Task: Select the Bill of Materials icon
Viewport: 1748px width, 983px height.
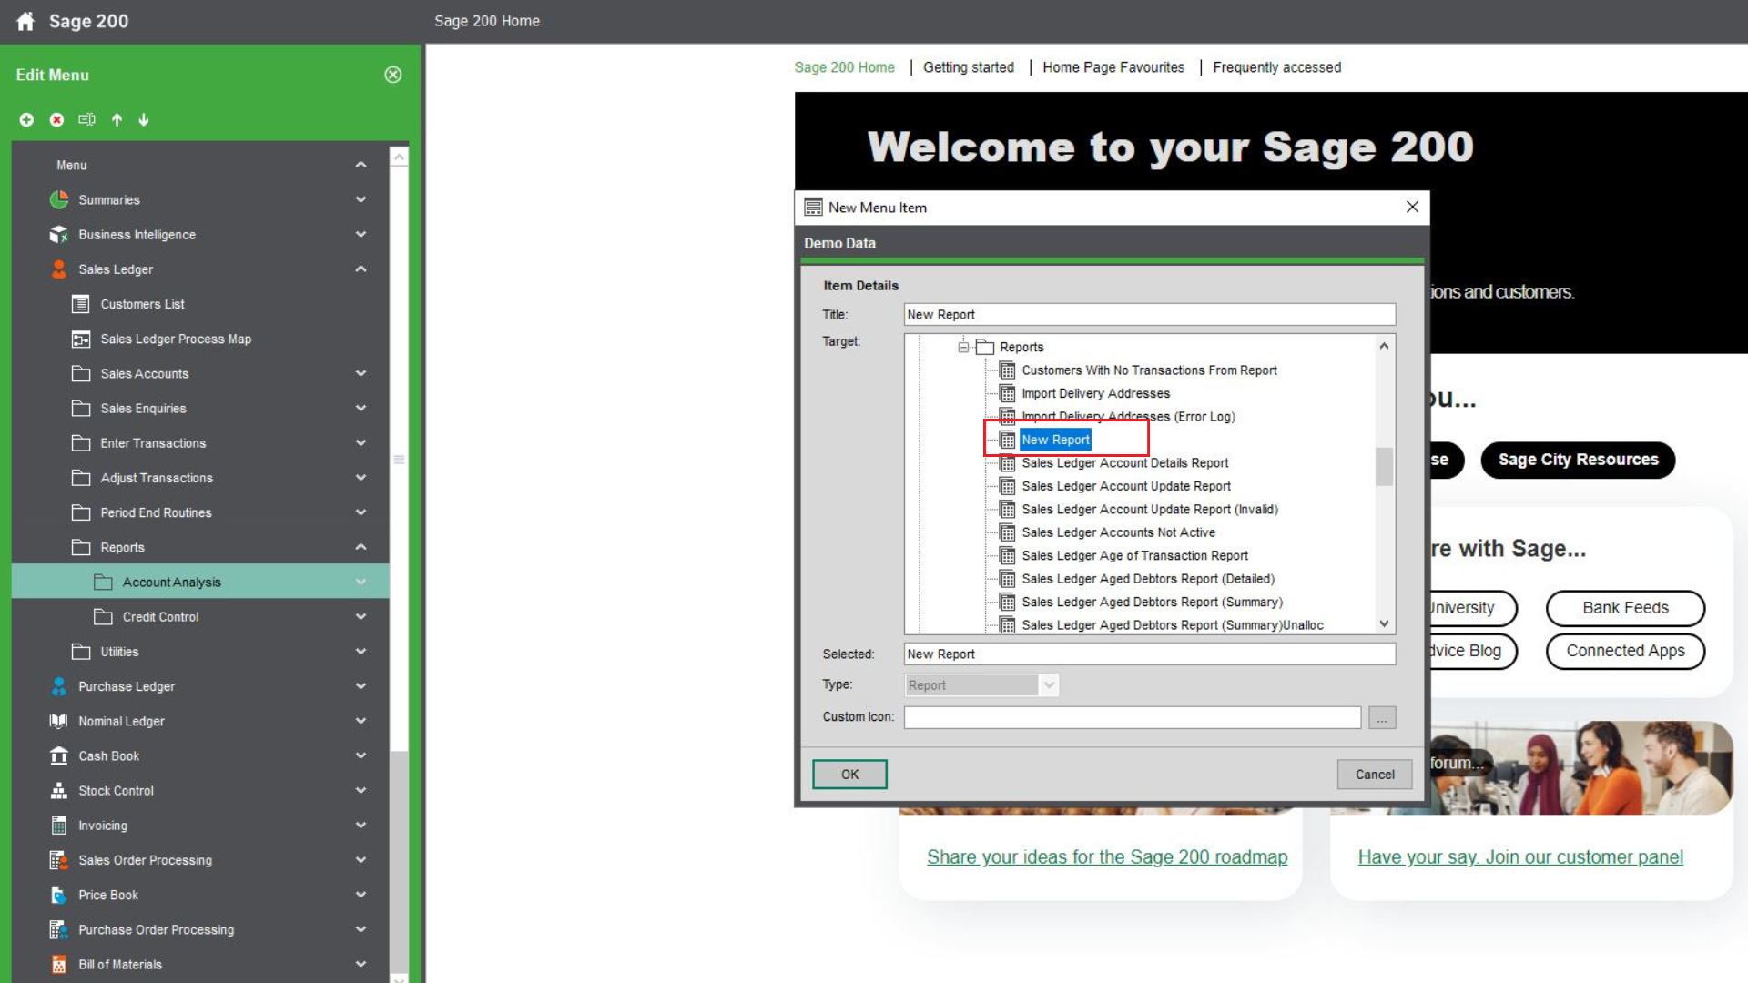Action: point(58,964)
